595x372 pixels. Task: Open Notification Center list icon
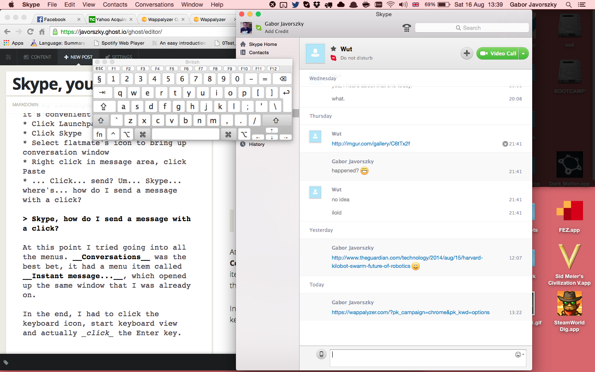(x=582, y=5)
